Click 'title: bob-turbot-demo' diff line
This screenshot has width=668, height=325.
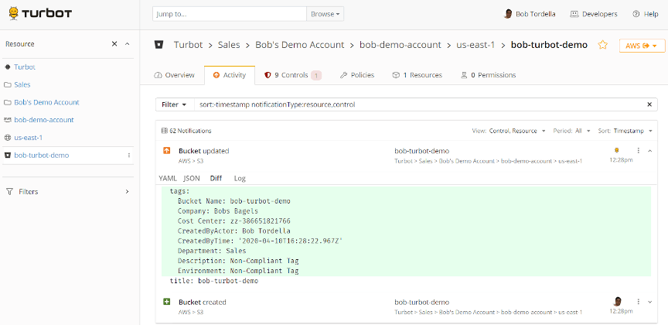[214, 281]
